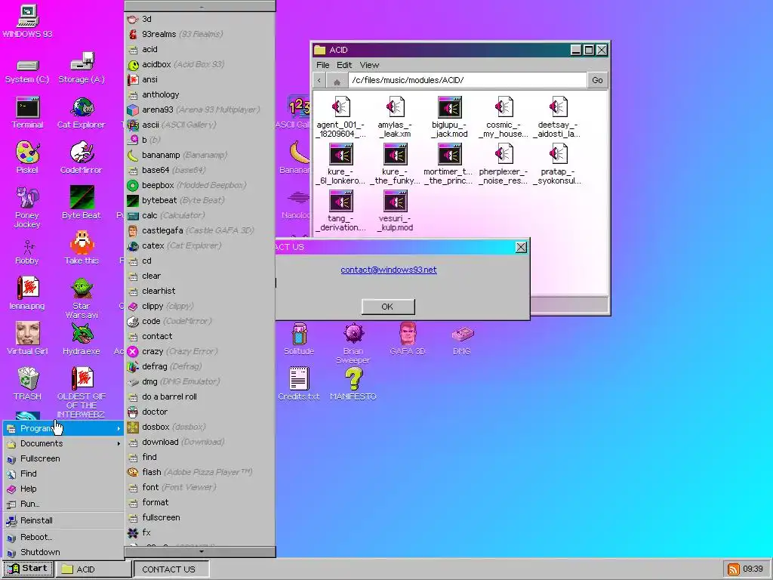Switch to CONTACT US taskbar button
Image resolution: width=773 pixels, height=580 pixels.
pos(171,569)
